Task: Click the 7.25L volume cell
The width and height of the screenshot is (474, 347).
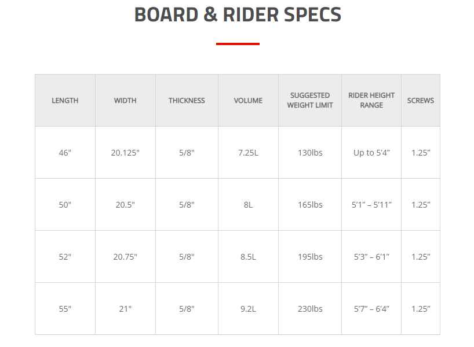Action: [248, 153]
